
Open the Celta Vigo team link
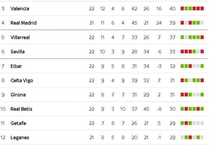coord(22,80)
